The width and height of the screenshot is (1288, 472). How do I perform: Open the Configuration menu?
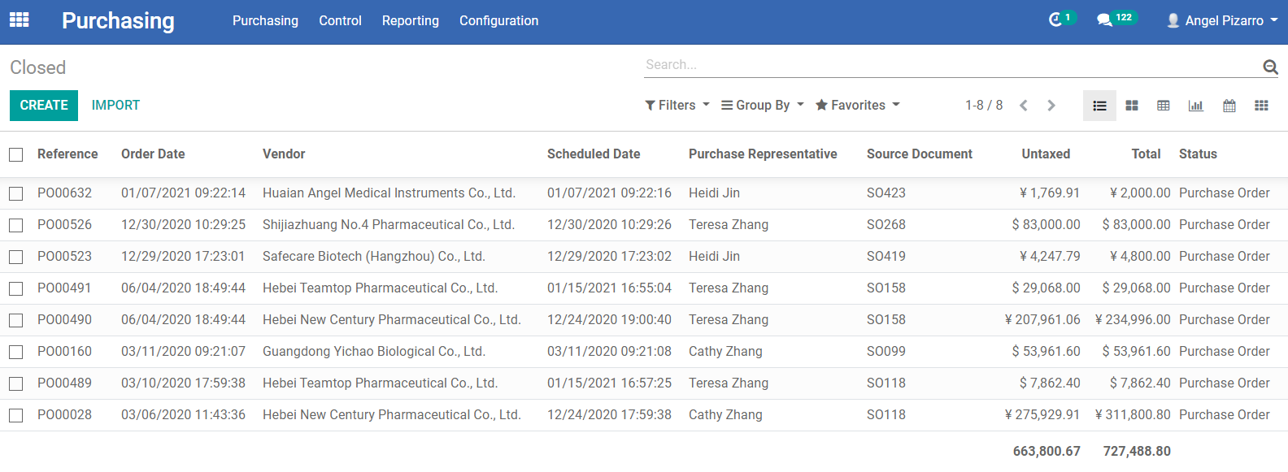click(x=498, y=20)
